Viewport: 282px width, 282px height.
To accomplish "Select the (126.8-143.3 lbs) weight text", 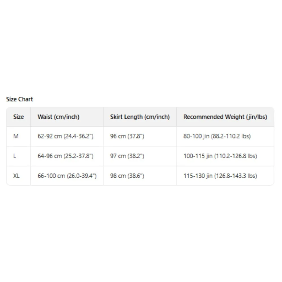I will tap(236, 176).
